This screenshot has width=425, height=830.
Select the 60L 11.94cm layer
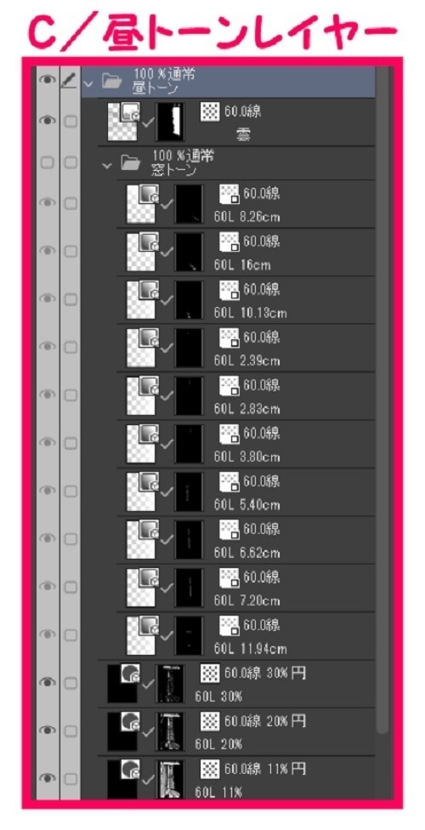point(246,636)
